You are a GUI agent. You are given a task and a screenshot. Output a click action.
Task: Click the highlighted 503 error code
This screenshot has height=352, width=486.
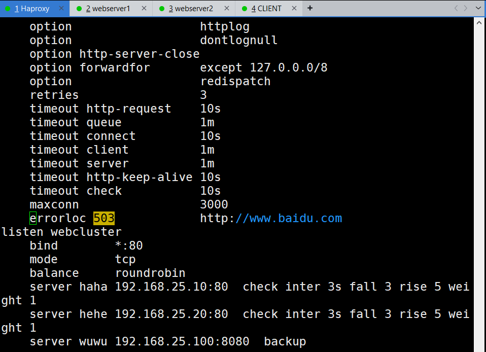104,218
